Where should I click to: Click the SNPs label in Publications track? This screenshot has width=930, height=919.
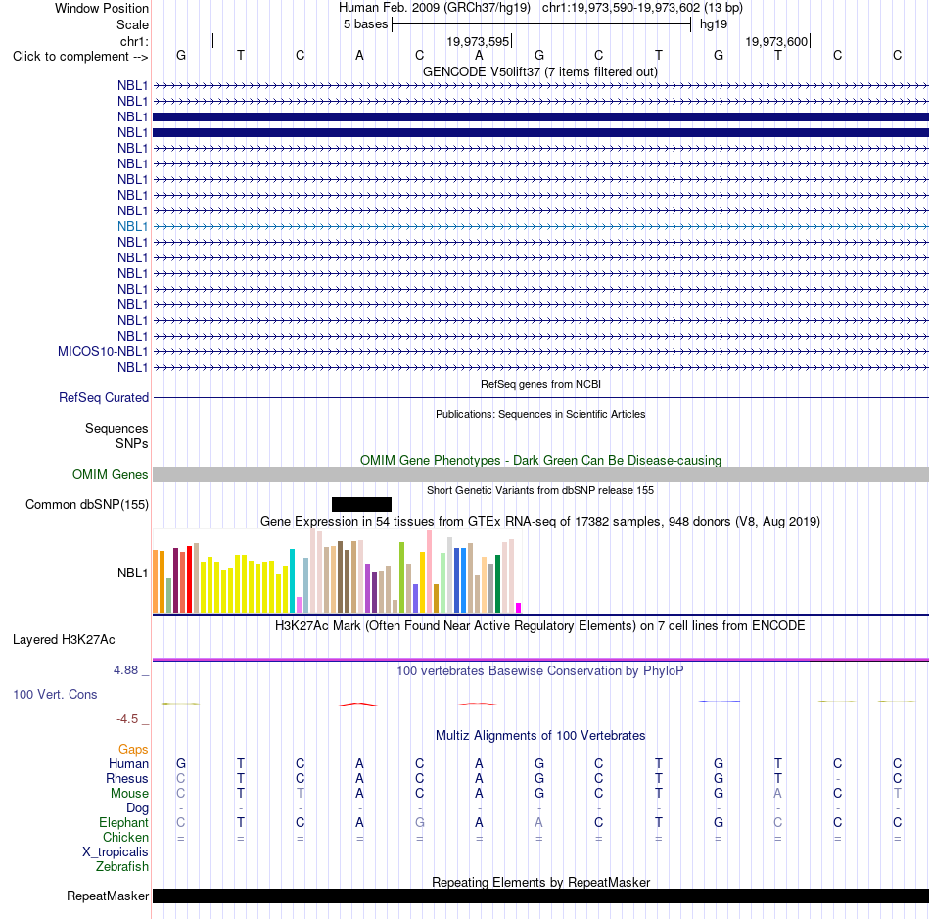132,443
